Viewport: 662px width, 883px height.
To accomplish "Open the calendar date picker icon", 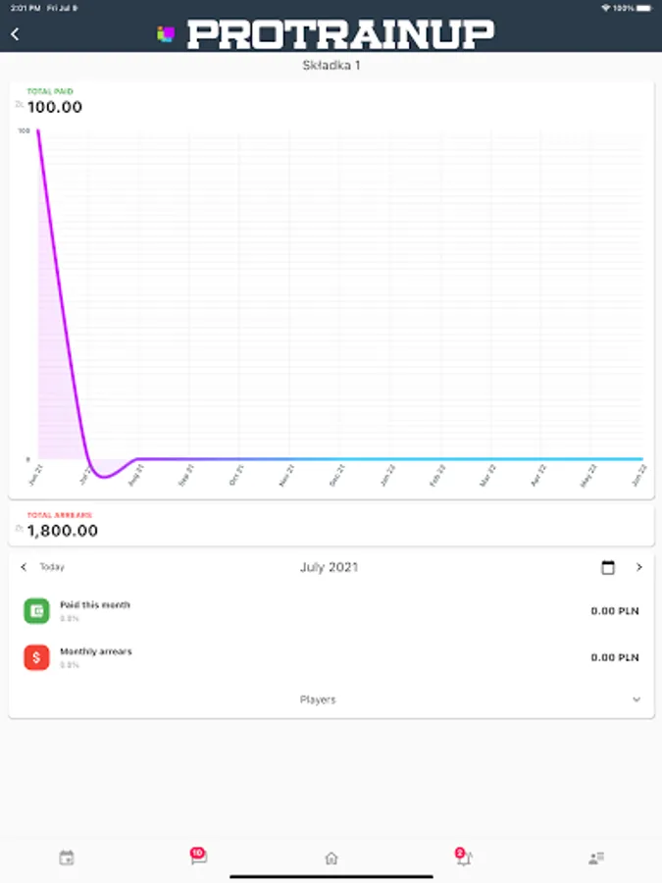I will tap(608, 567).
